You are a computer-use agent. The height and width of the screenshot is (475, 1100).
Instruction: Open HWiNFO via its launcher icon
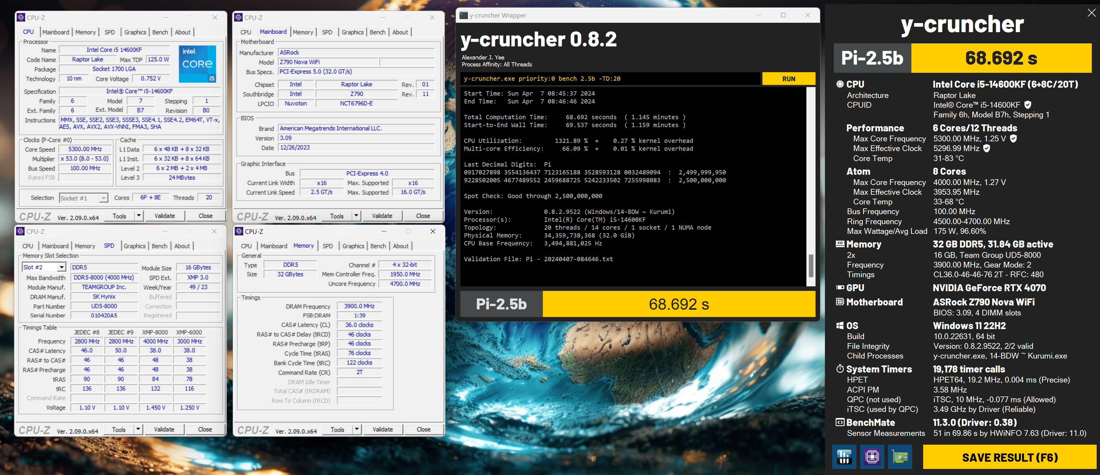click(844, 456)
